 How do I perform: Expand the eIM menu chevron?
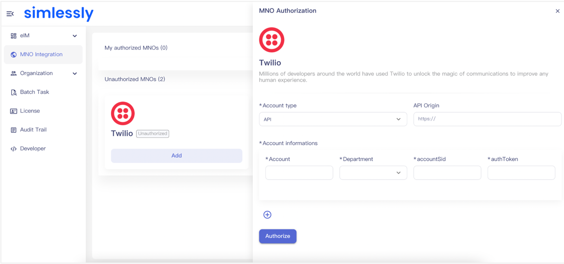point(75,36)
